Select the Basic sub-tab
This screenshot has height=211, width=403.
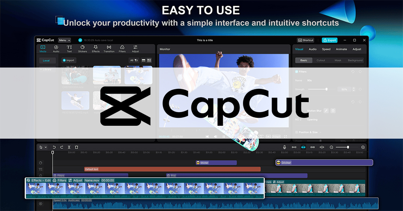(x=304, y=60)
